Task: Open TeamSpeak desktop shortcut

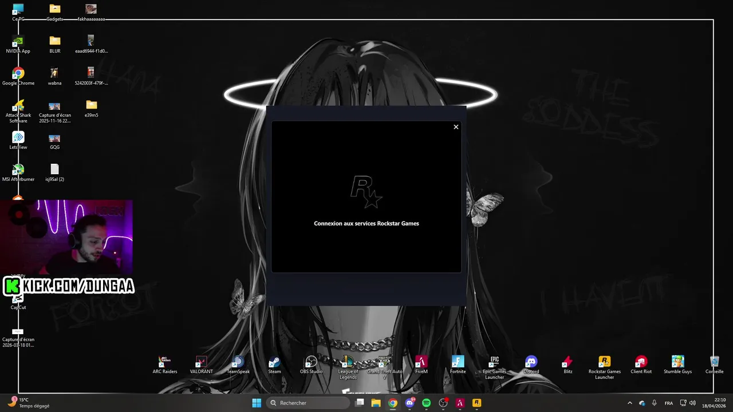Action: (238, 365)
